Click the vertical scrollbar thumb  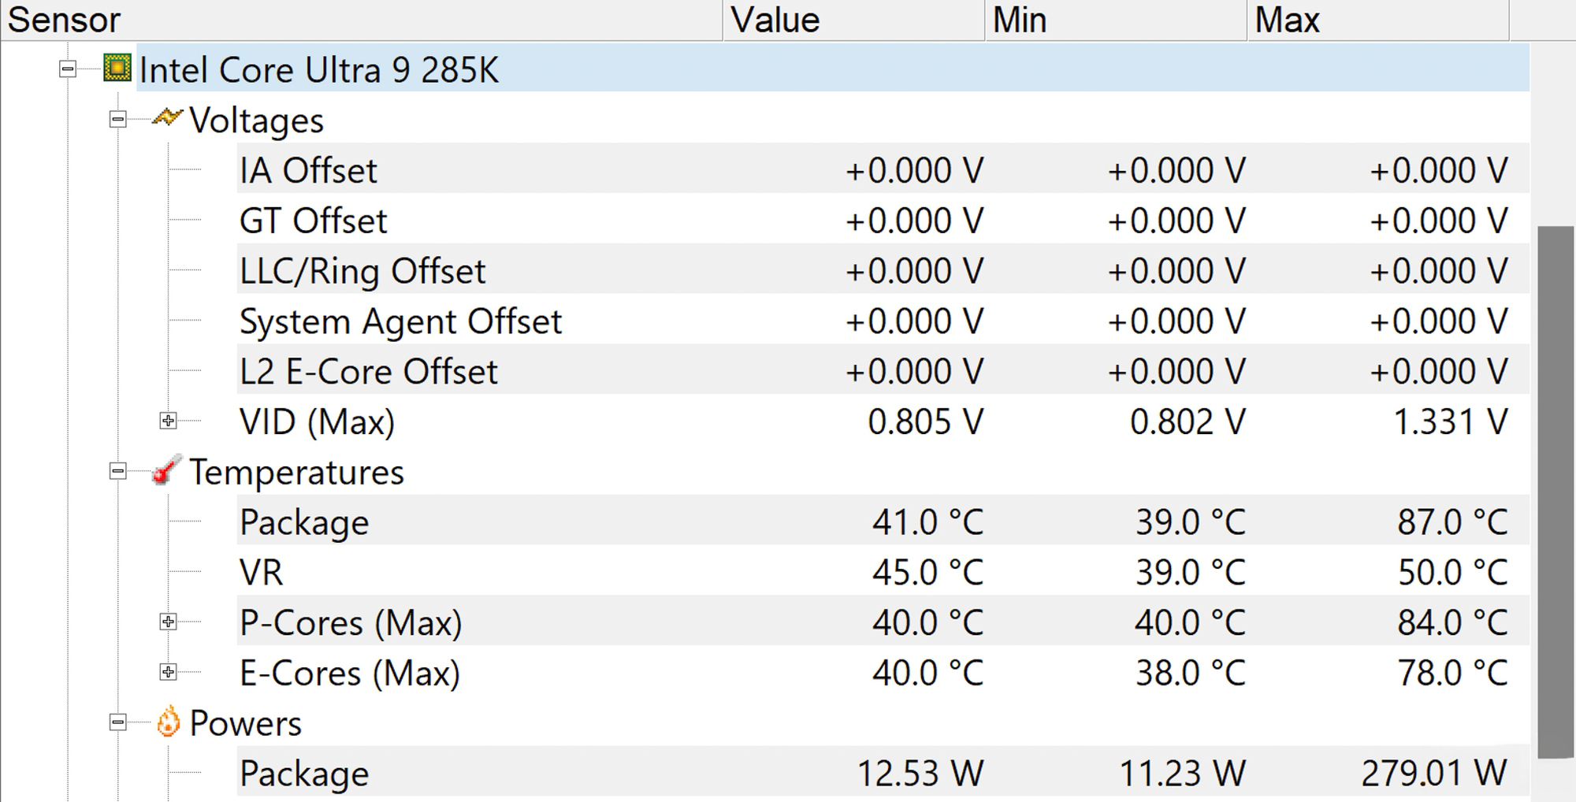1556,492
